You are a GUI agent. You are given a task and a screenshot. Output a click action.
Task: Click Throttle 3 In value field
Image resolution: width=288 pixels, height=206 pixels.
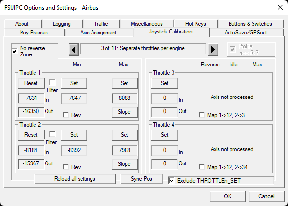pos(164,98)
